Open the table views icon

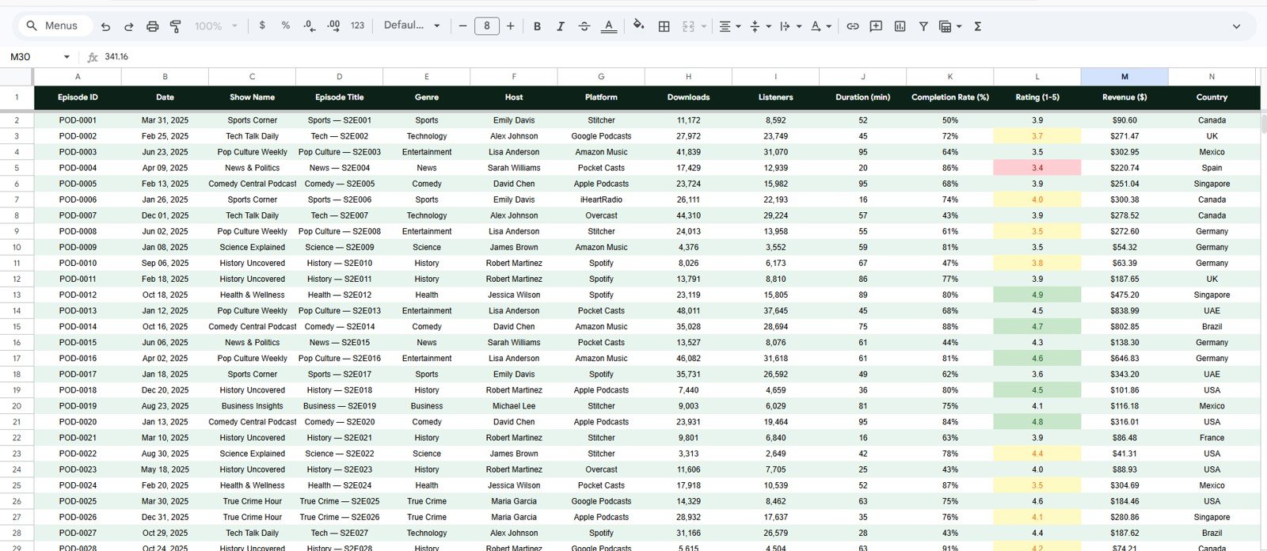945,26
